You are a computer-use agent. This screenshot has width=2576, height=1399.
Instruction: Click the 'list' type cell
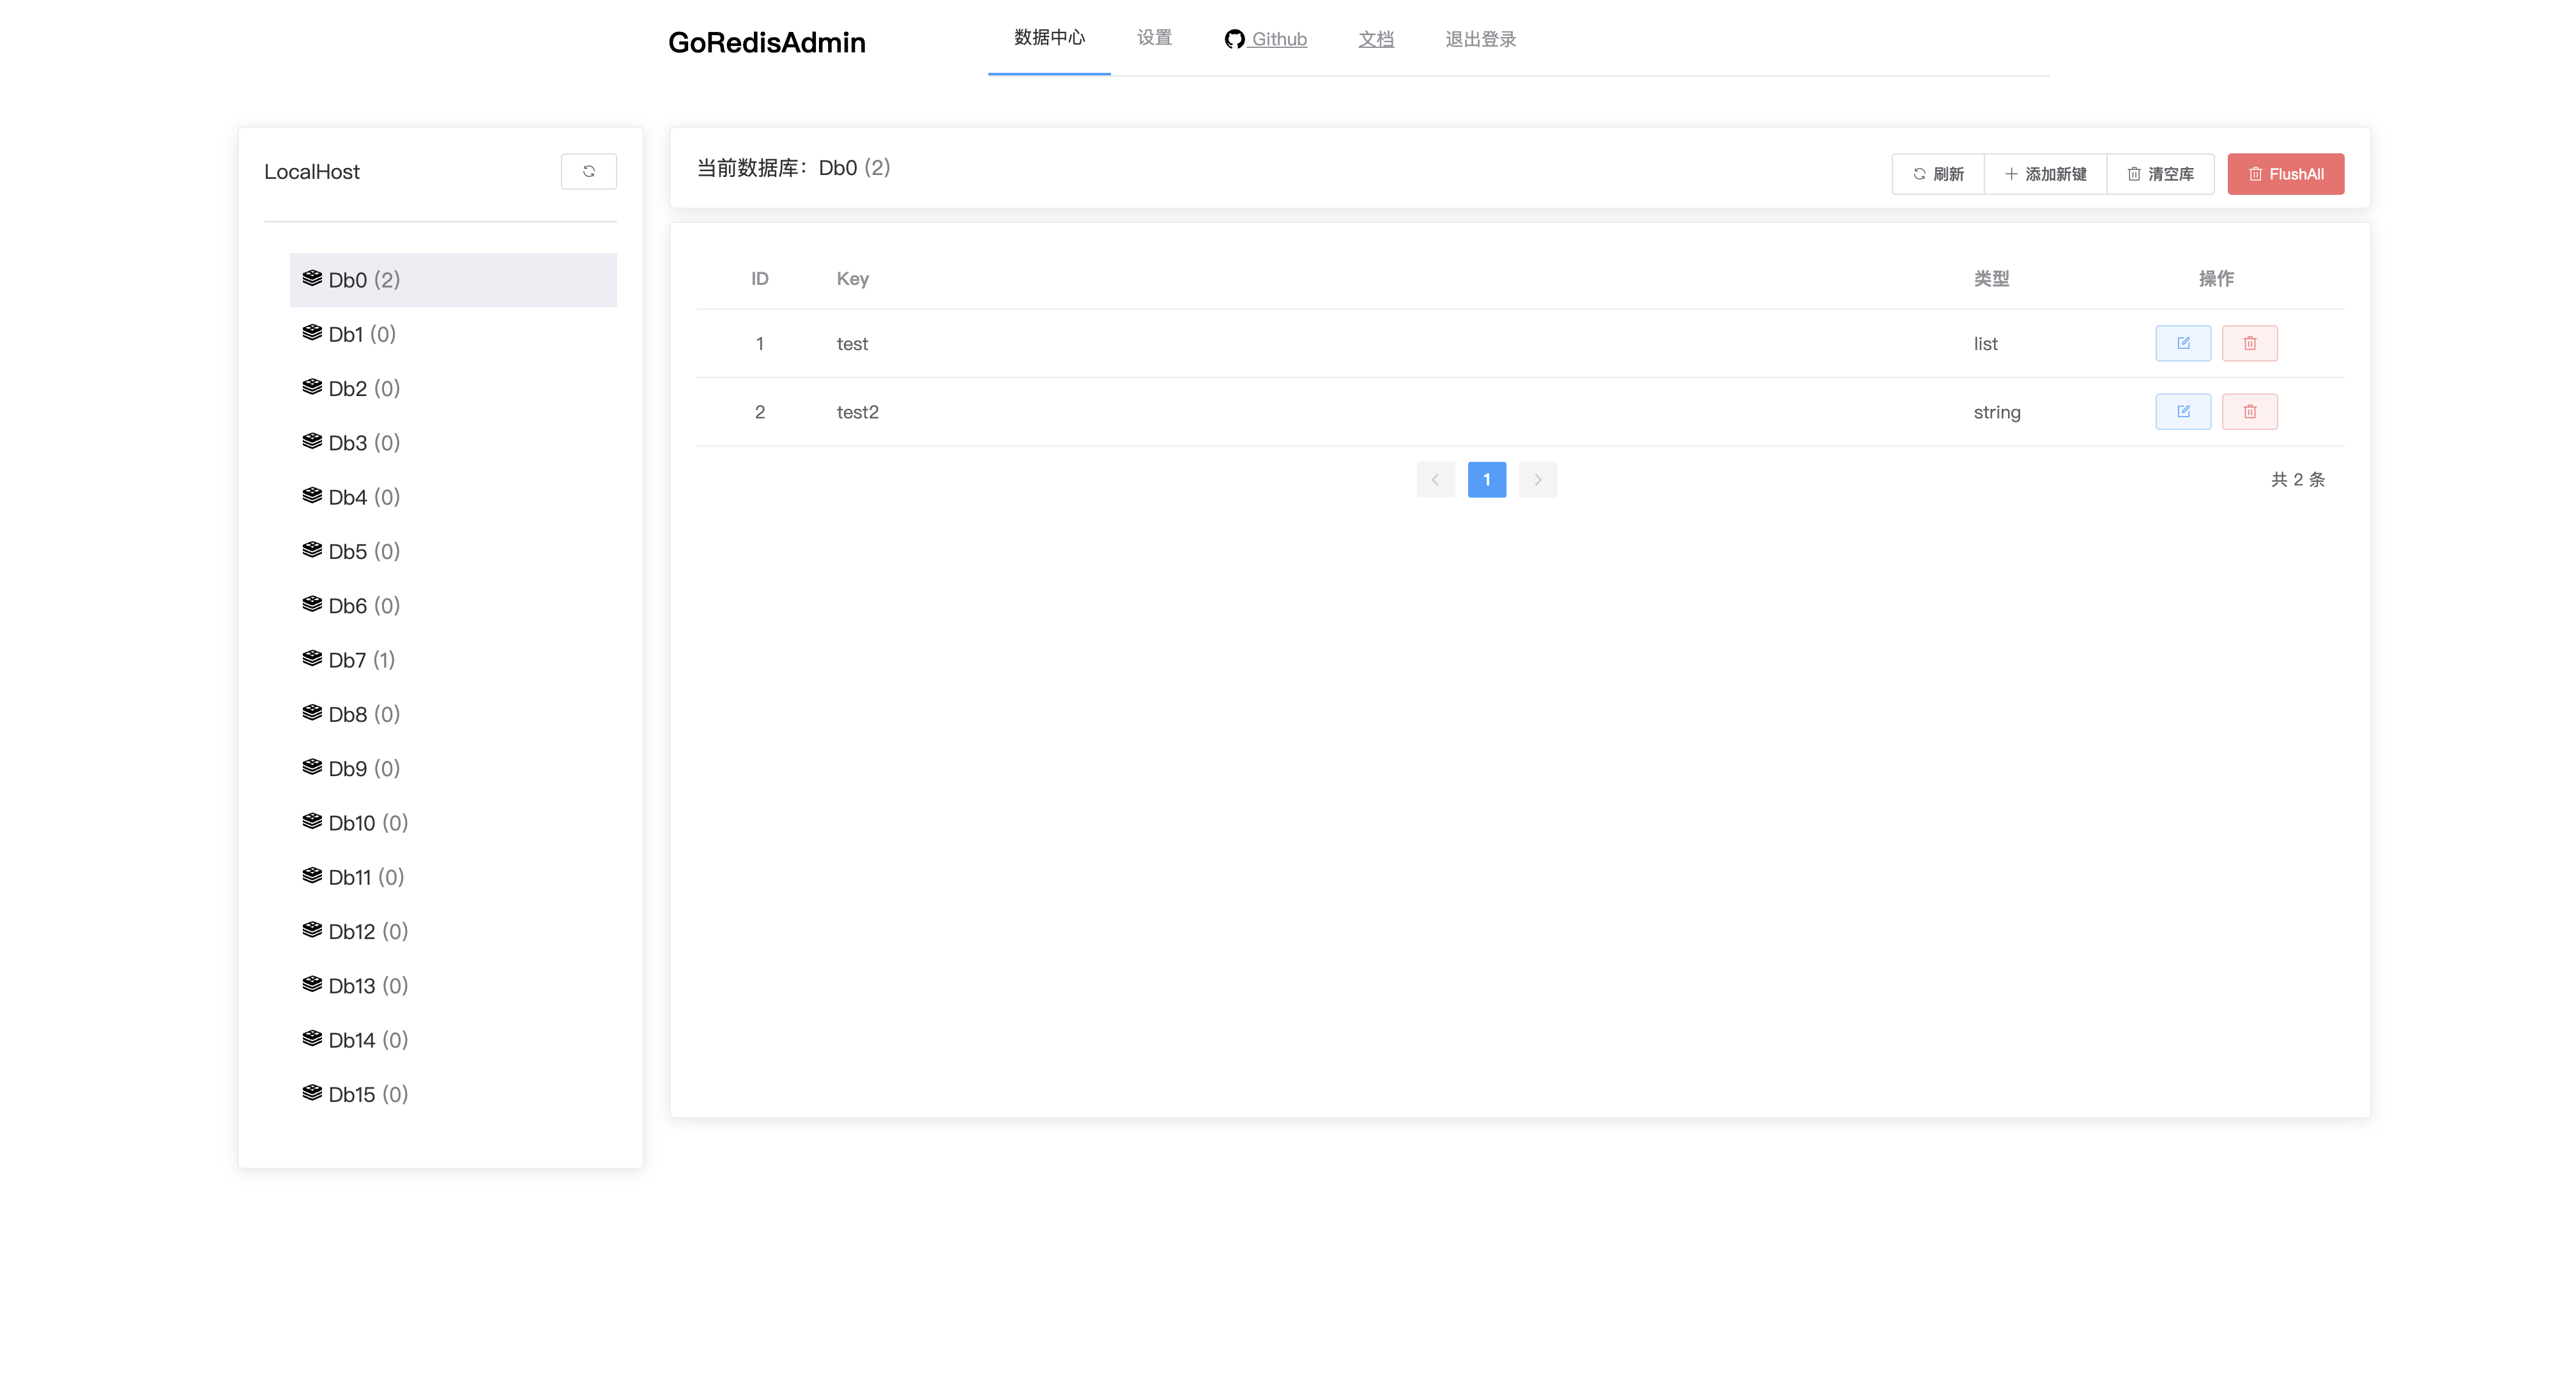(1985, 344)
